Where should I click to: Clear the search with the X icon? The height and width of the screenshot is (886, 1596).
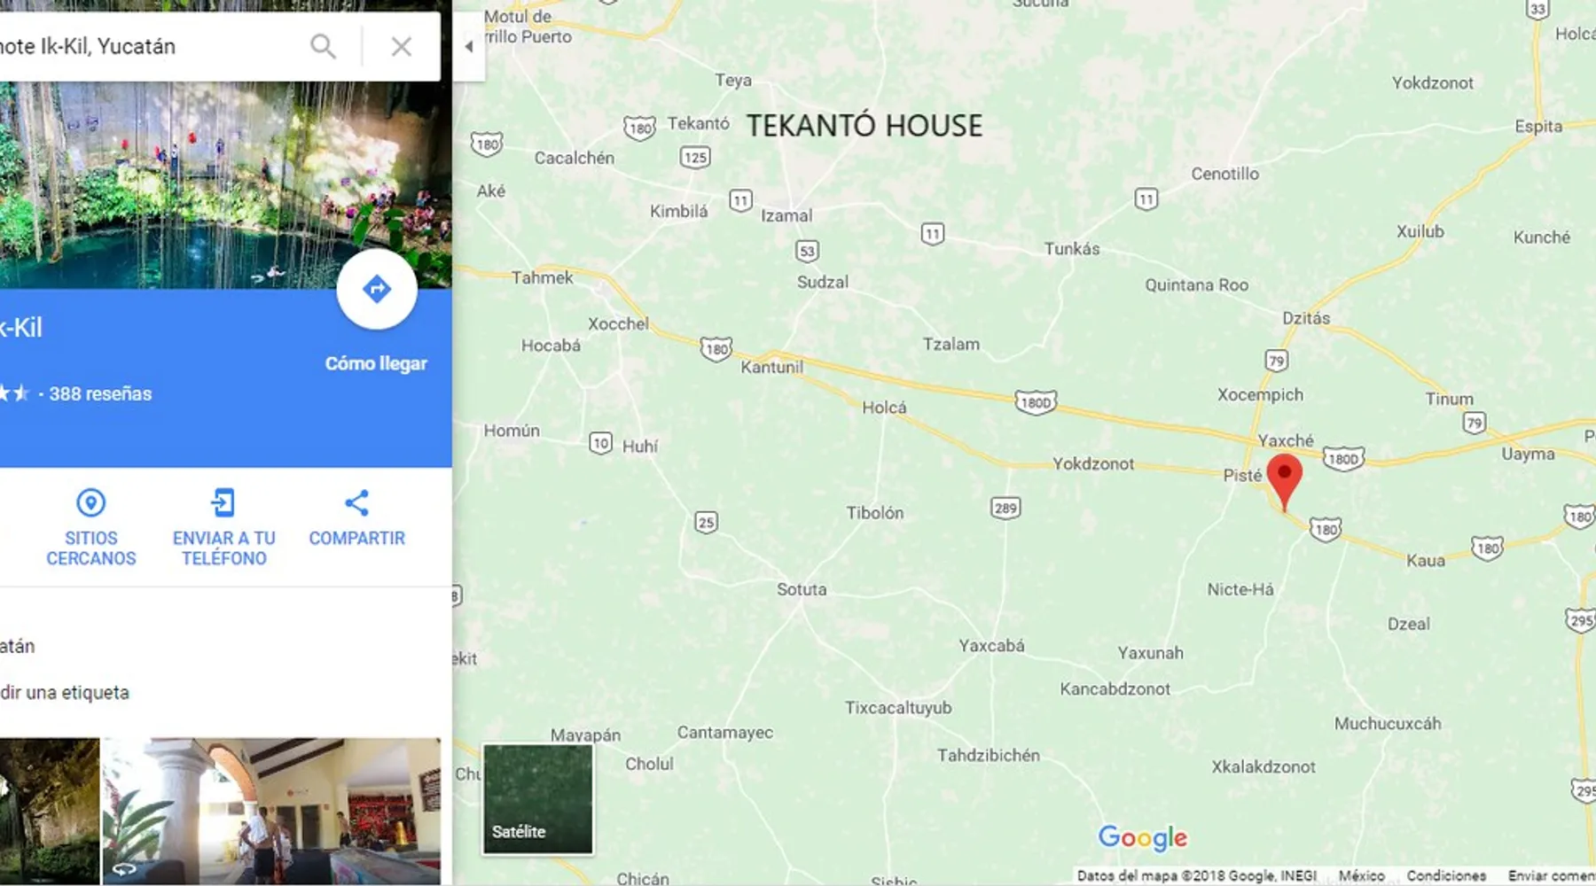[402, 46]
